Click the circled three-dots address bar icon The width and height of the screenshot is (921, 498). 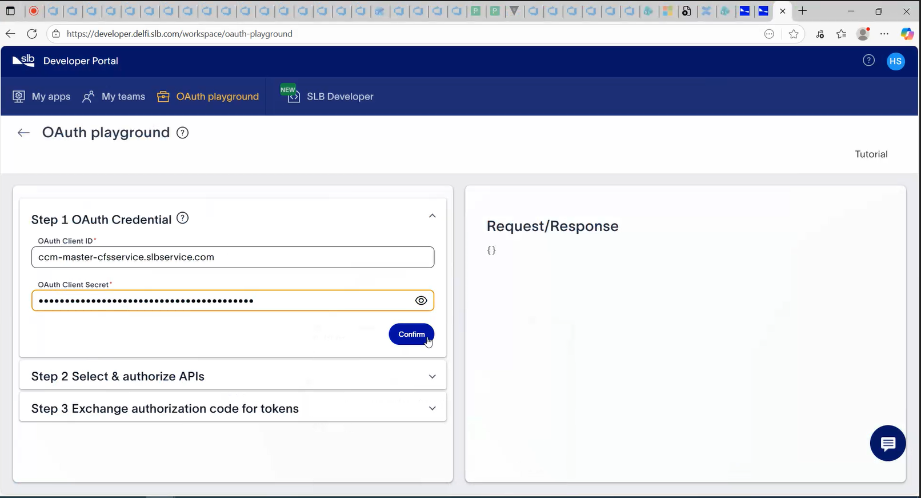click(770, 34)
